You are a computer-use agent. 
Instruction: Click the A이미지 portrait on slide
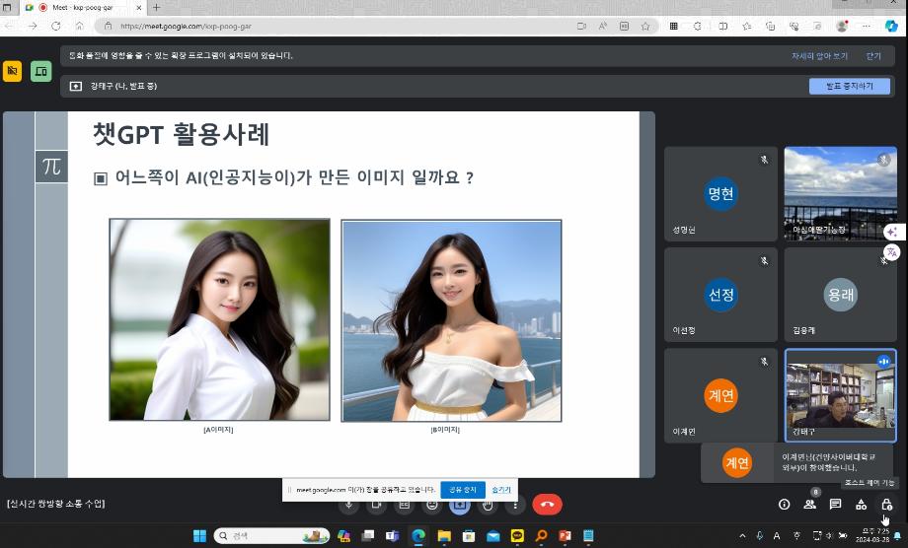point(219,319)
